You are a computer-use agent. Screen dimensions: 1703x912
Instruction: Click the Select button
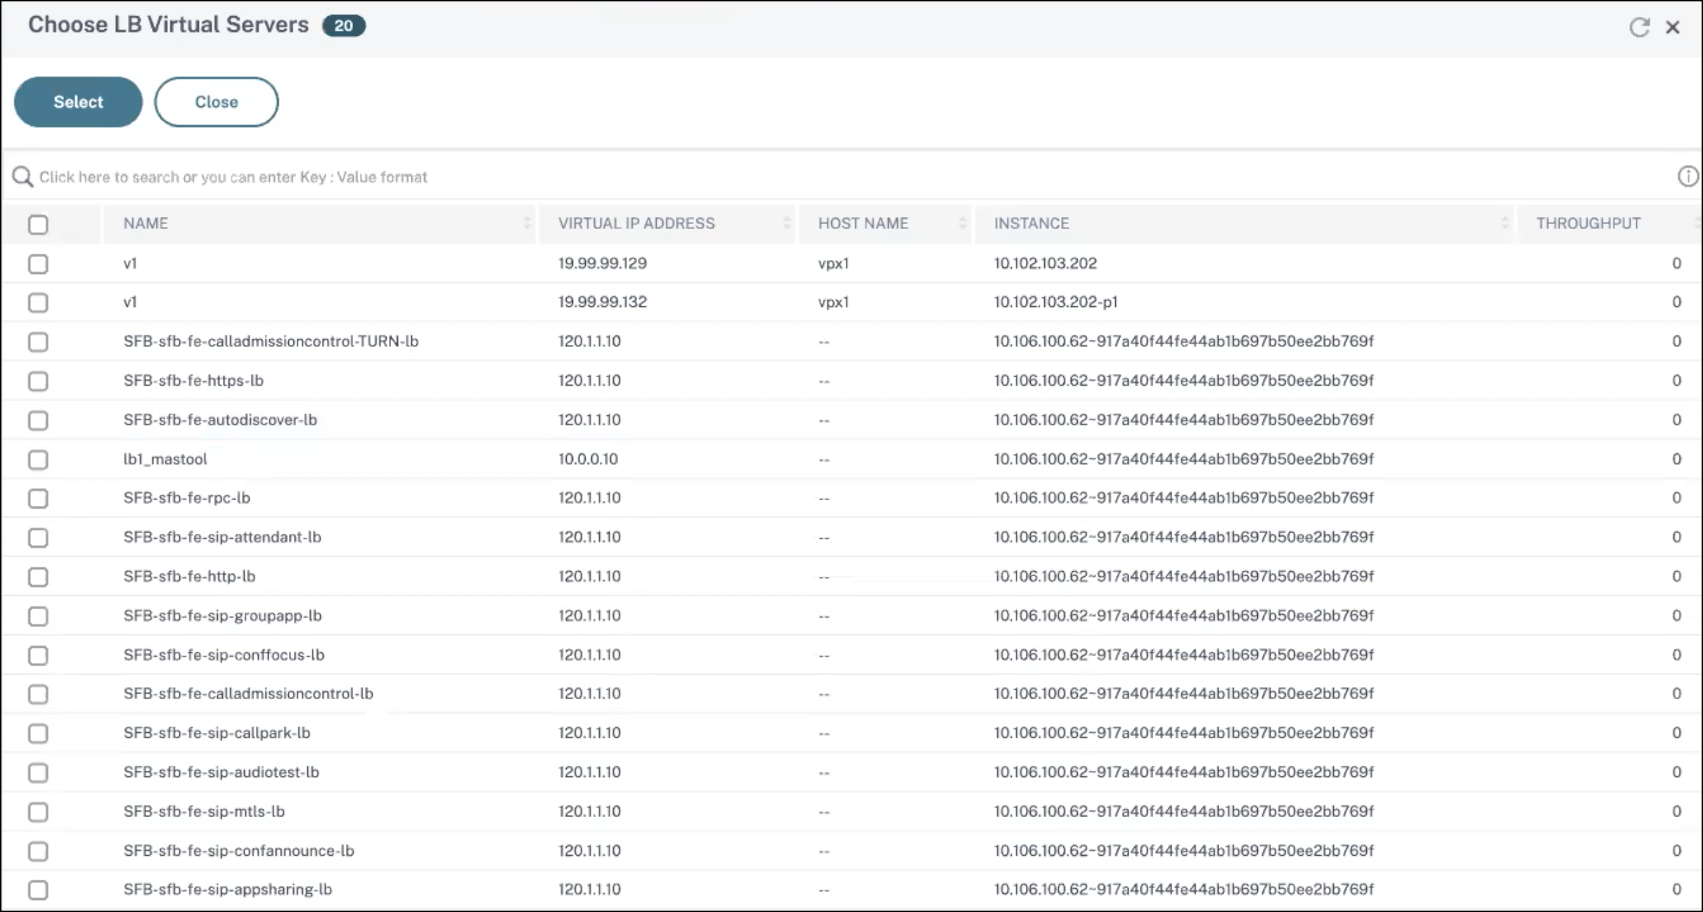(78, 102)
